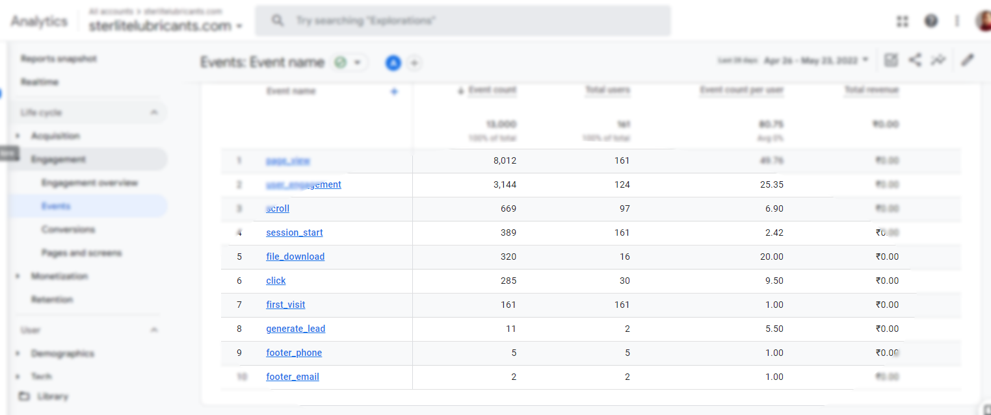Sort by Total revenue column header

[871, 90]
